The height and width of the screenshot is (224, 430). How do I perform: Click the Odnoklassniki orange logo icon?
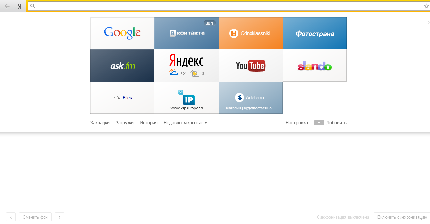pos(234,33)
